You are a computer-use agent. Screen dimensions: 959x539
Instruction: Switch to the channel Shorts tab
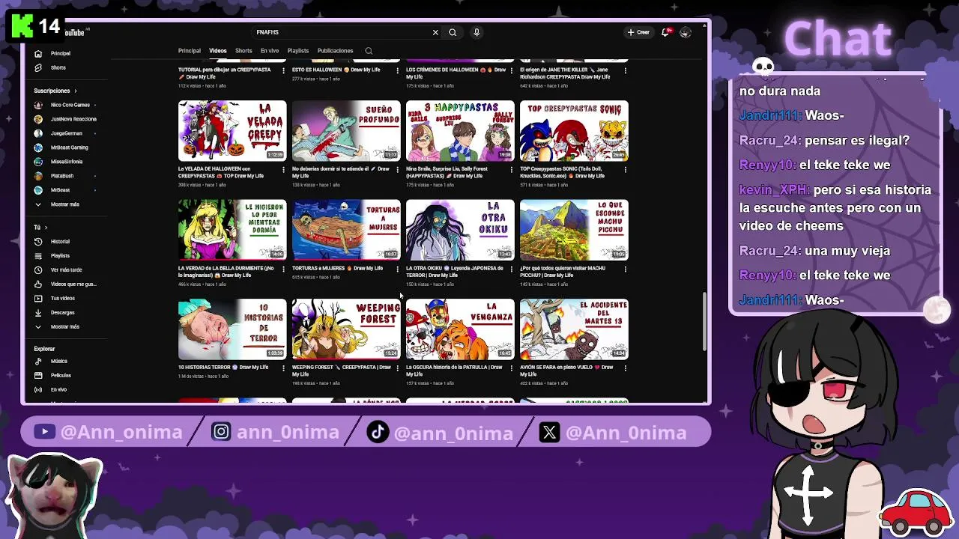tap(243, 51)
